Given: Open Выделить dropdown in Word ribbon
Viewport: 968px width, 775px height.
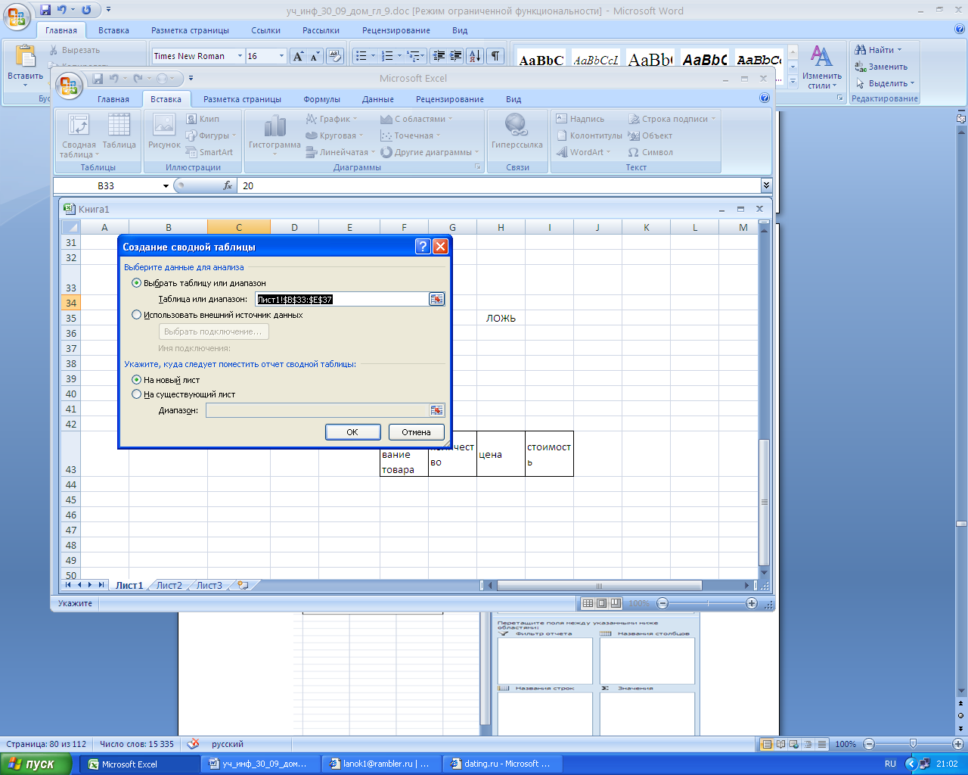Looking at the screenshot, I should point(912,83).
